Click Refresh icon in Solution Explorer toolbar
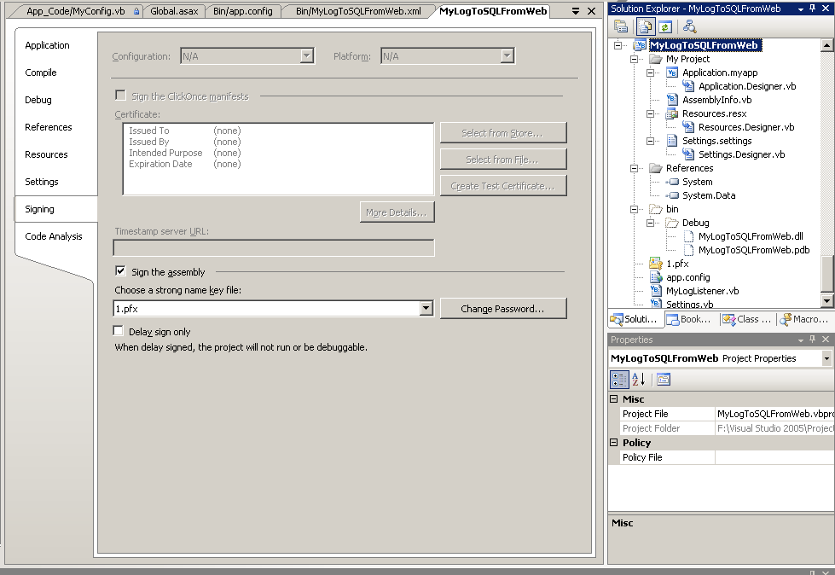Image resolution: width=835 pixels, height=575 pixels. click(x=664, y=26)
